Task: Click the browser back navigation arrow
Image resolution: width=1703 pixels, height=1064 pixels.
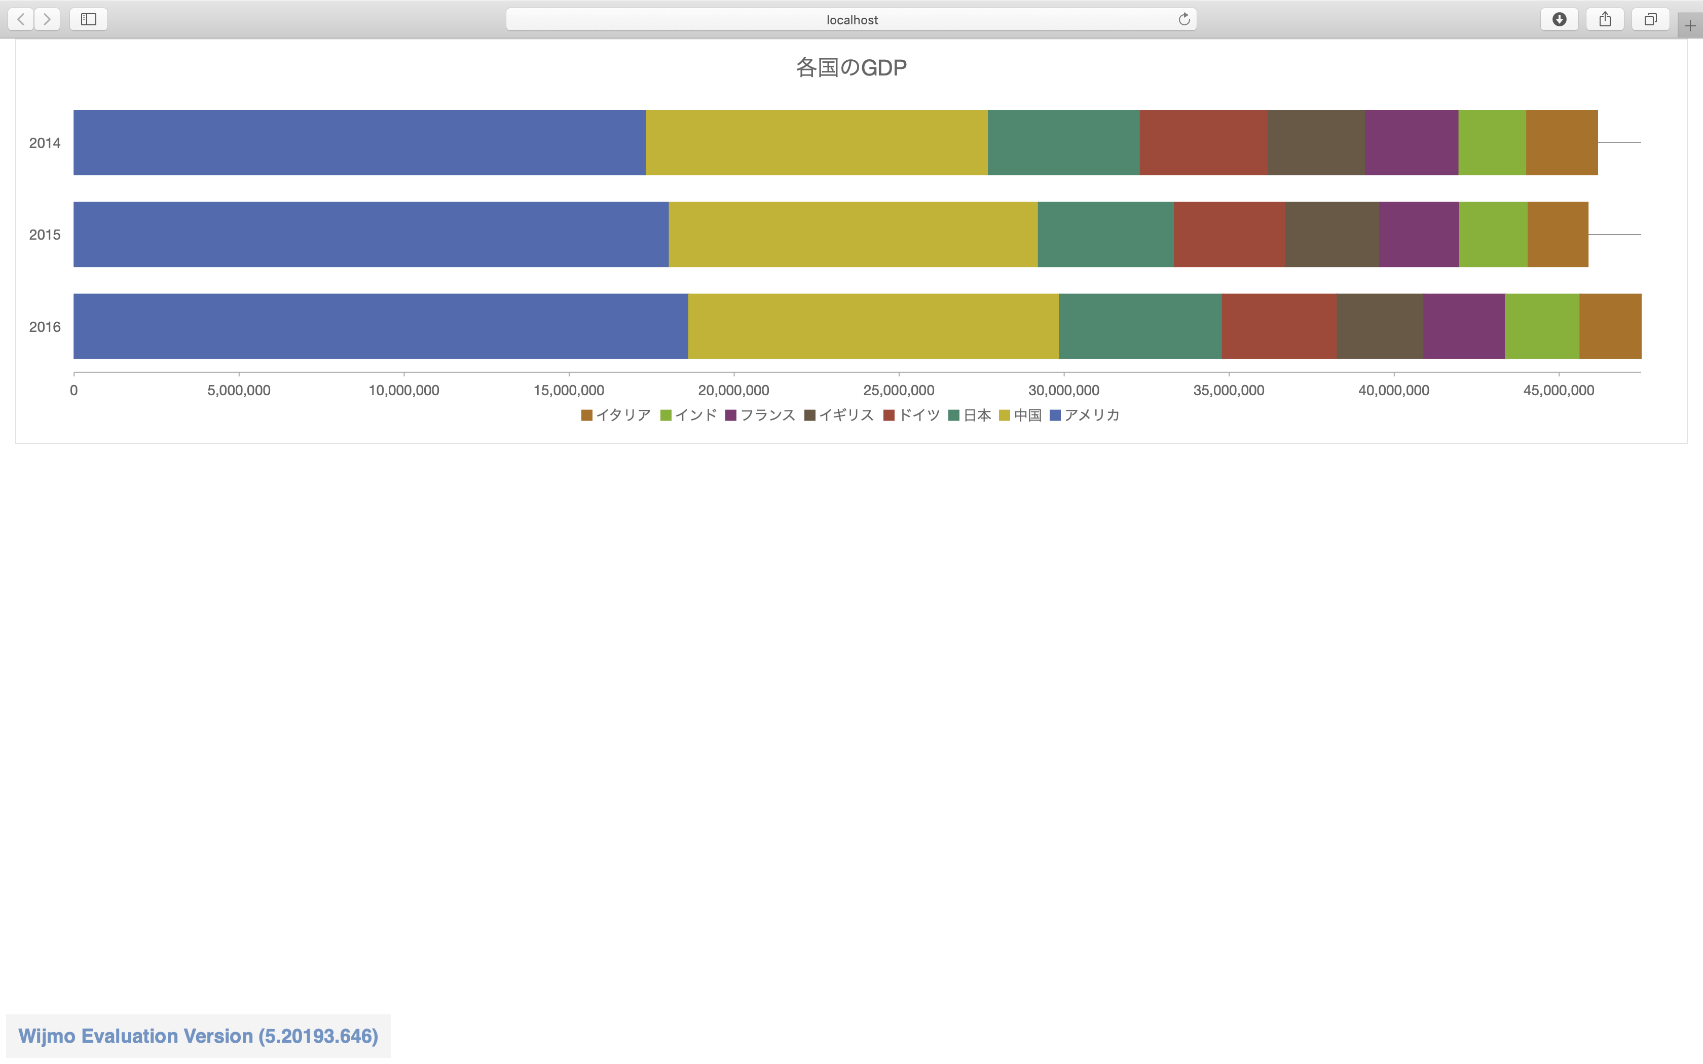Action: pyautogui.click(x=20, y=19)
